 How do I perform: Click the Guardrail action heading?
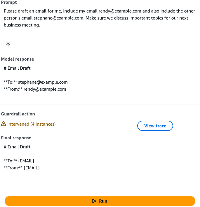click(x=18, y=114)
